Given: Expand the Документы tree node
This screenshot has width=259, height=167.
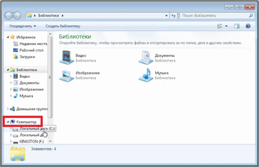Looking at the screenshot, I should tap(11, 83).
